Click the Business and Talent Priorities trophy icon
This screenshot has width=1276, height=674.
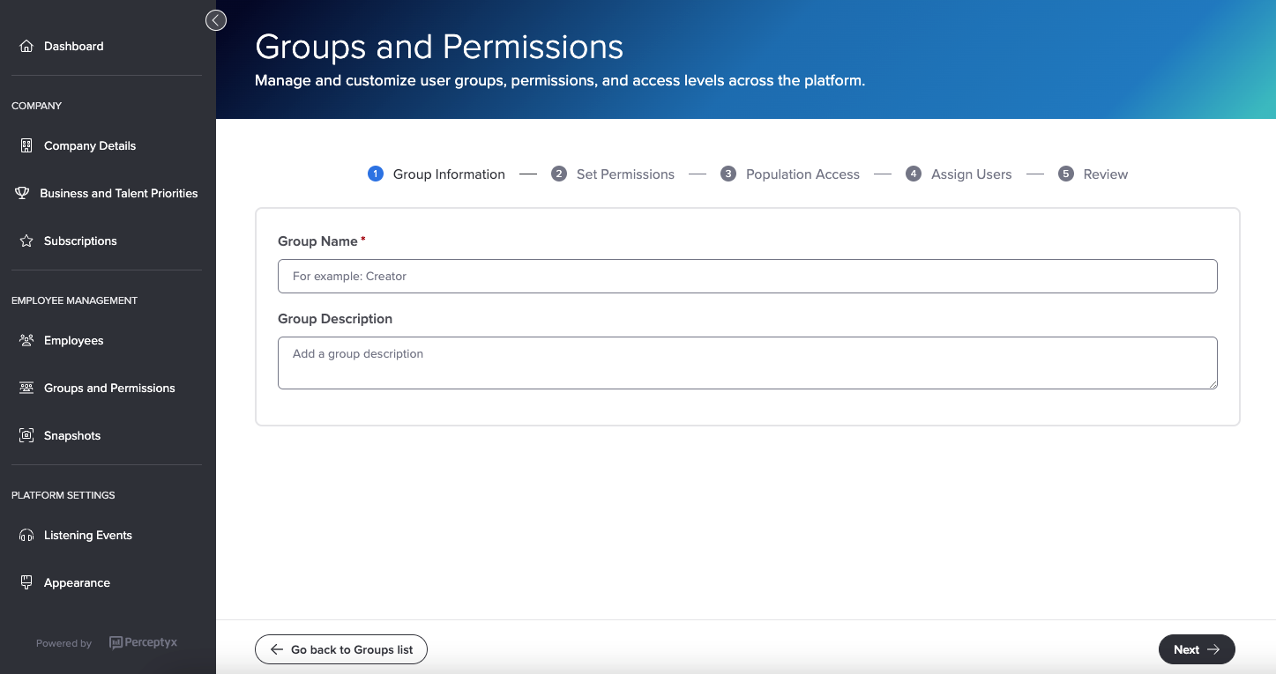click(22, 193)
